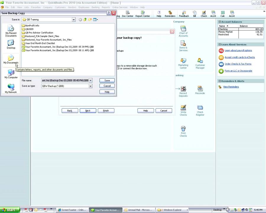Expand the Save as type dropdown
This screenshot has width=266, height=213.
point(91,86)
